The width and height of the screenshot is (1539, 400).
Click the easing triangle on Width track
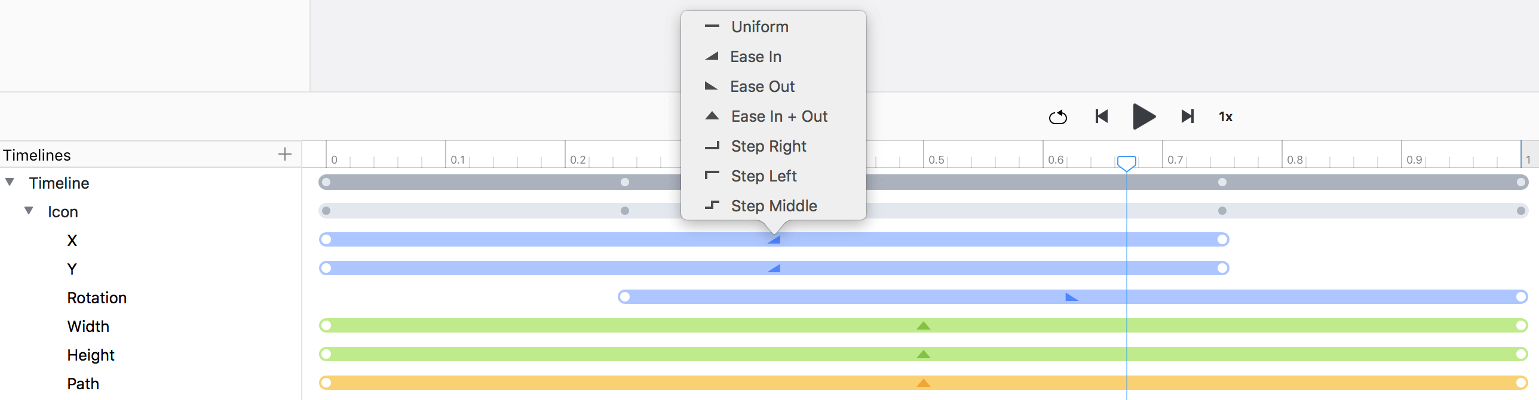tap(924, 325)
